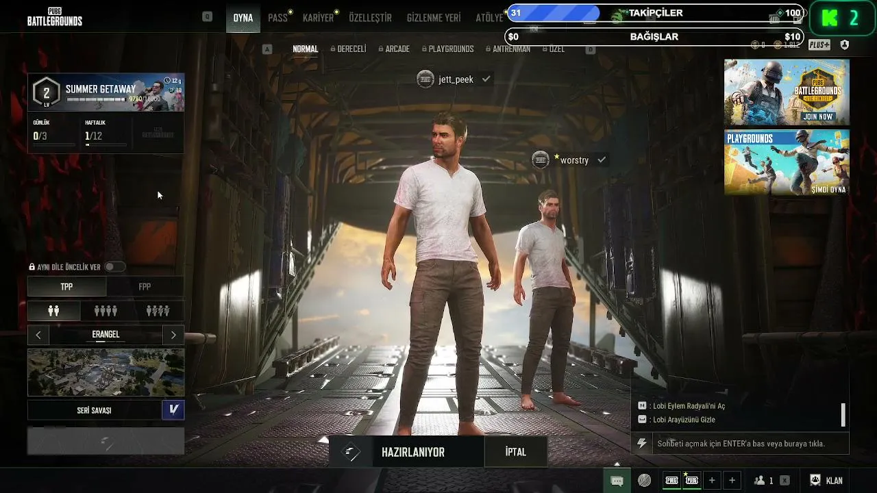877x493 pixels.
Task: Click the Lobi Arayüzünü Gizle key icon
Action: [x=642, y=420]
